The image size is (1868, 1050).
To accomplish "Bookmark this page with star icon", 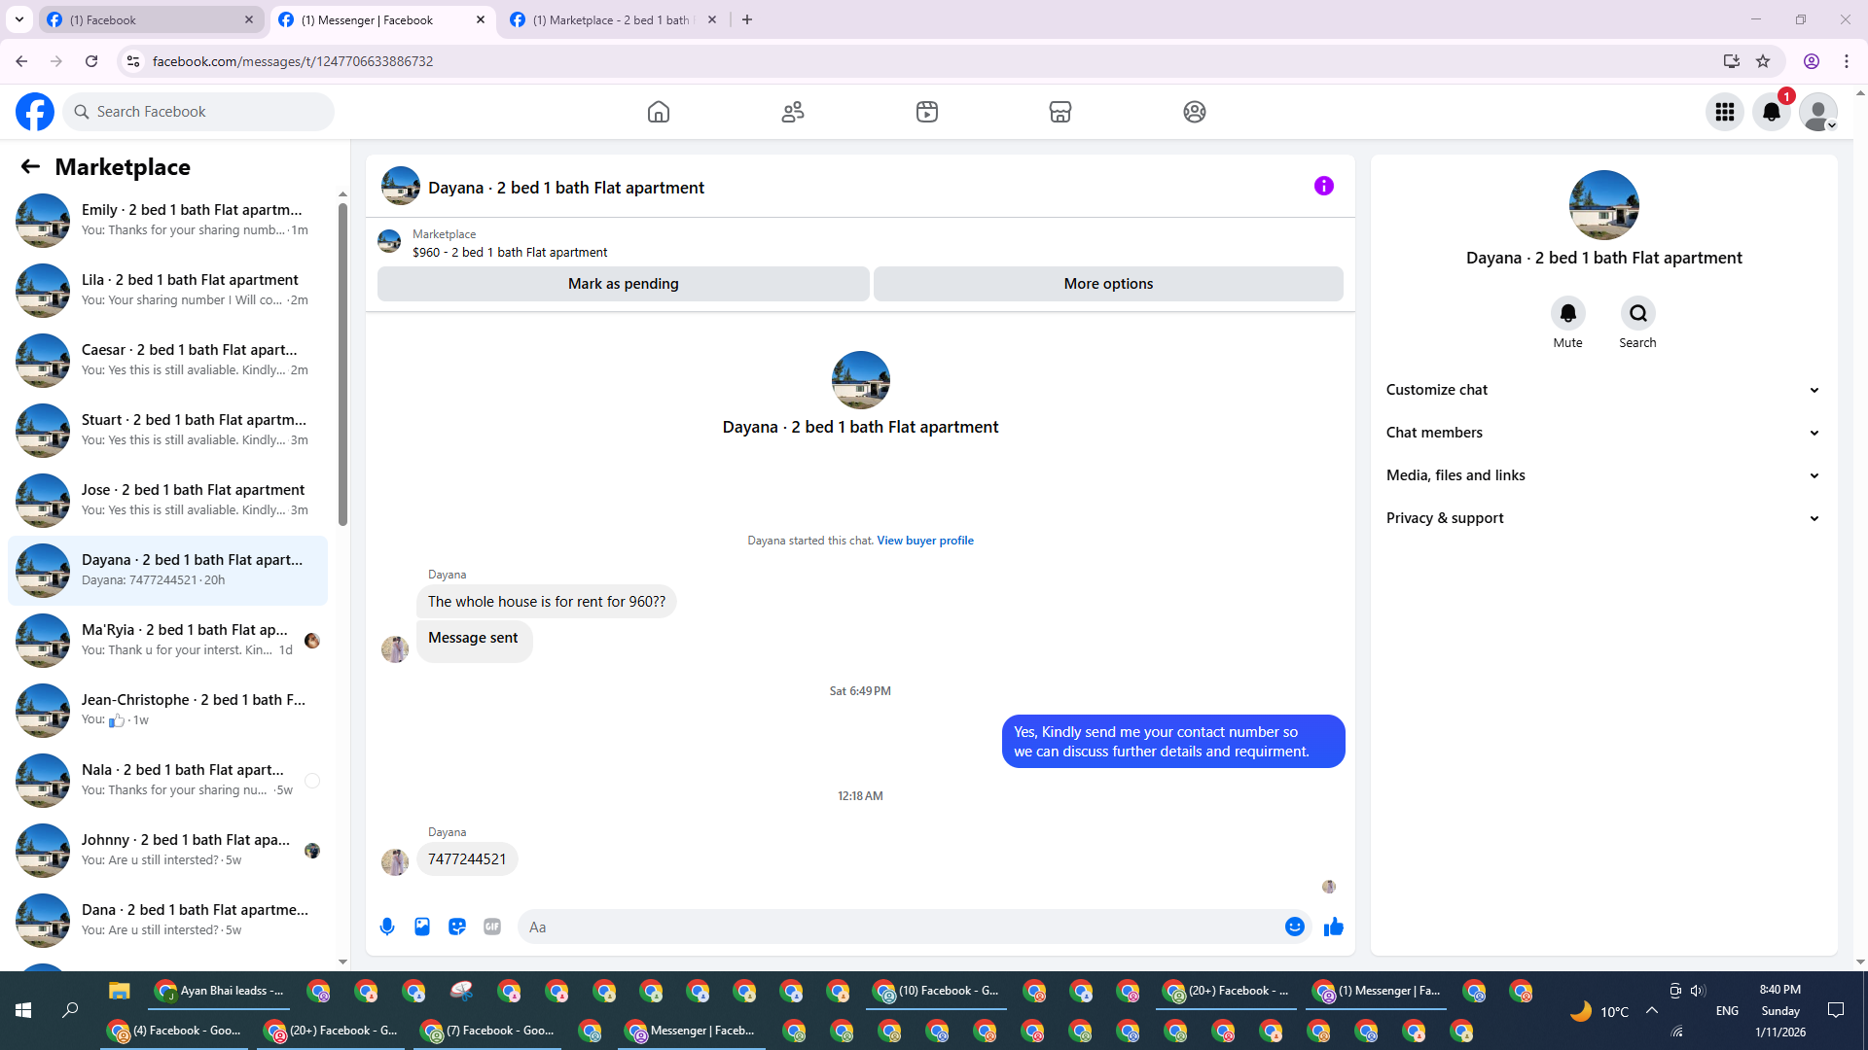I will [x=1763, y=61].
